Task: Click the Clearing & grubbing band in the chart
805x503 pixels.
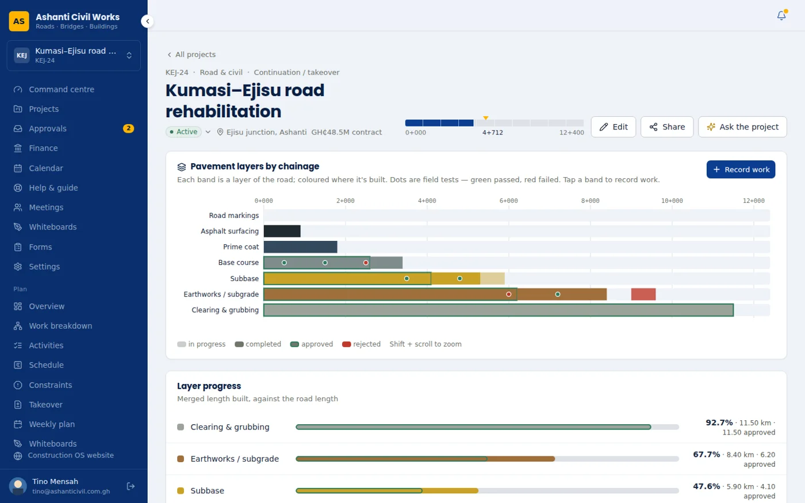Action: coord(499,310)
